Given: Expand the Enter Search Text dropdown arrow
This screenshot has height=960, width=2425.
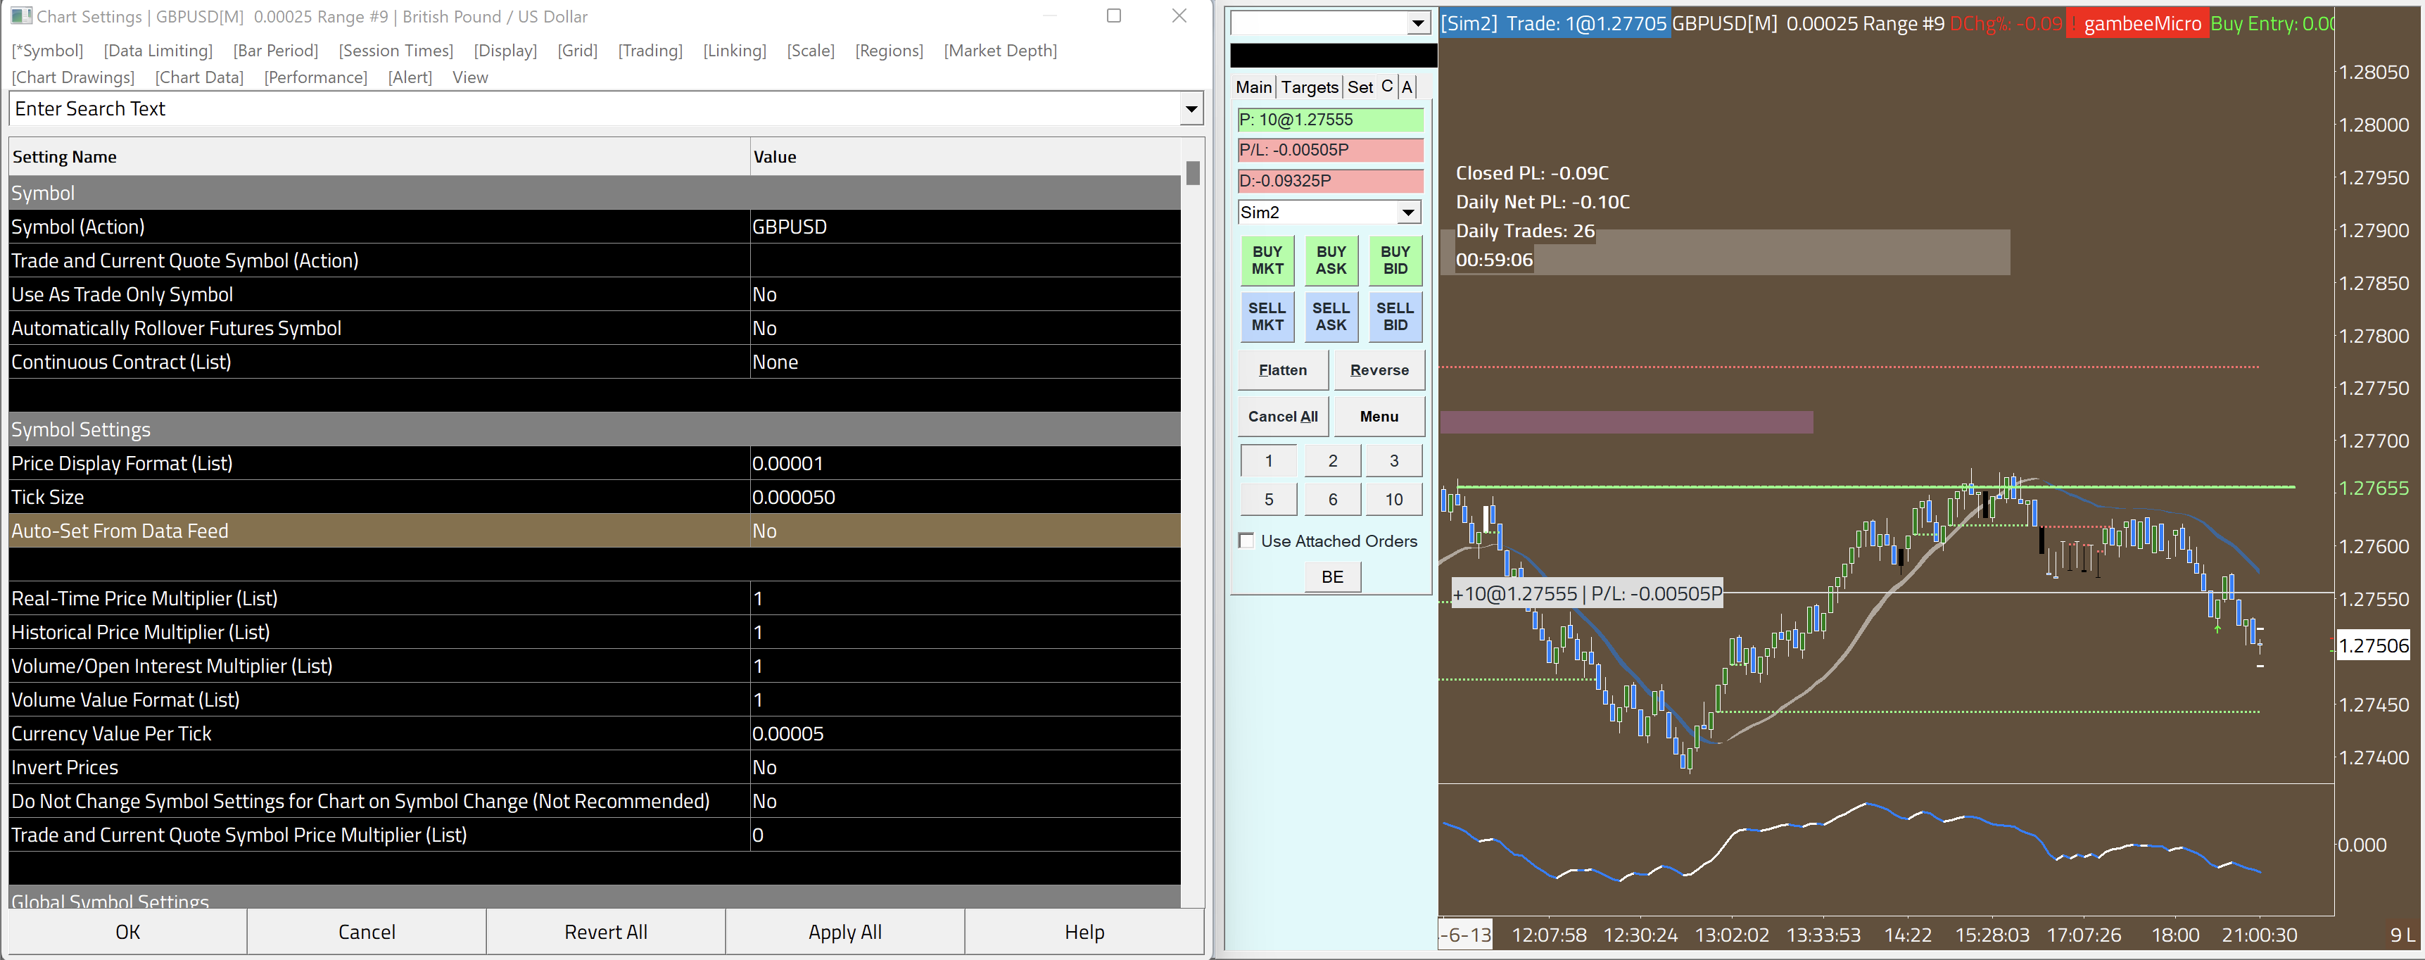Looking at the screenshot, I should (1191, 109).
